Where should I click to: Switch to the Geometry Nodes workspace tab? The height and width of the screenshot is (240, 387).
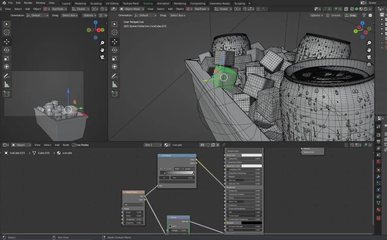tap(220, 3)
